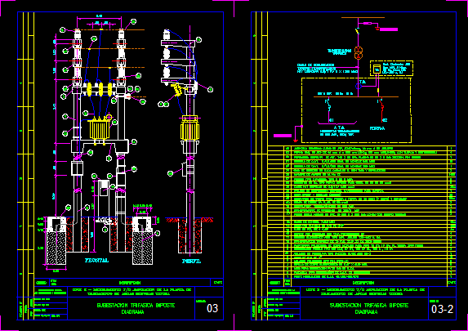468x331 pixels.
Task: Select sheet number 03-2 in the title block
Action: click(443, 309)
